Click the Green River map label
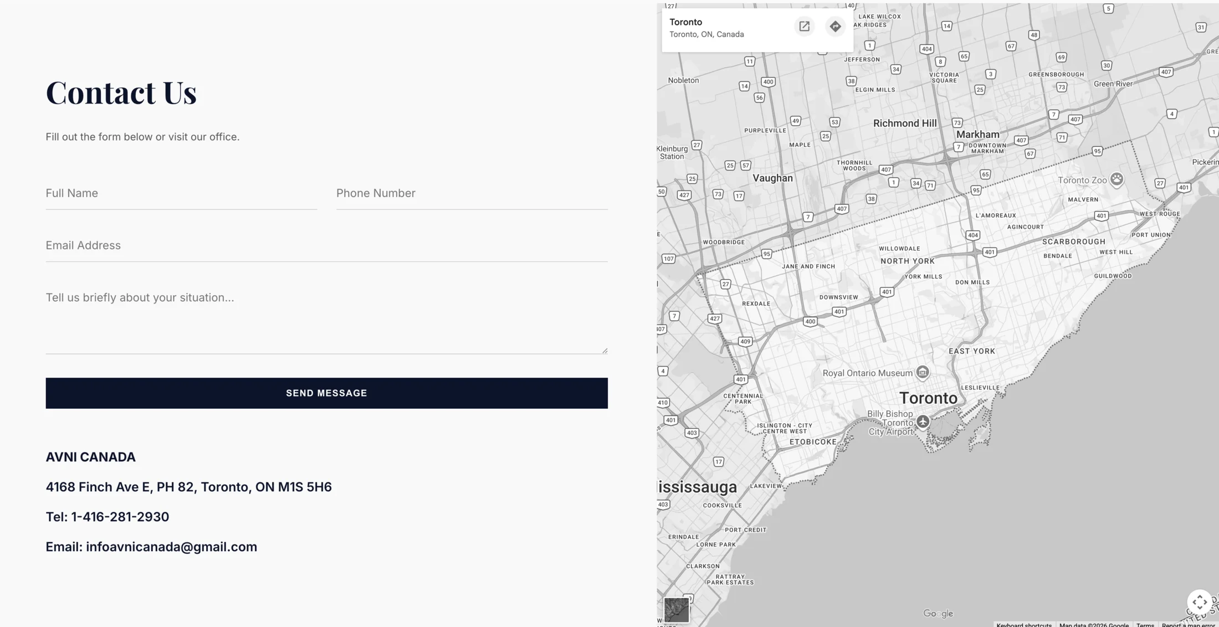This screenshot has height=627, width=1219. point(1113,84)
